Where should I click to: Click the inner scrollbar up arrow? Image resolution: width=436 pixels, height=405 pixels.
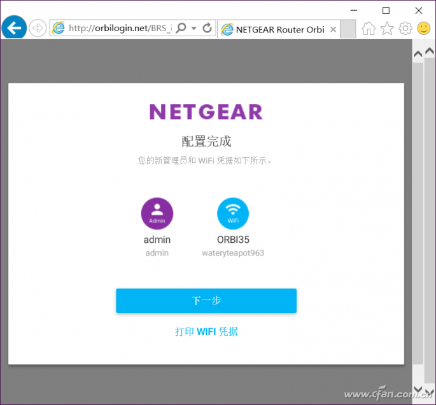[x=418, y=53]
